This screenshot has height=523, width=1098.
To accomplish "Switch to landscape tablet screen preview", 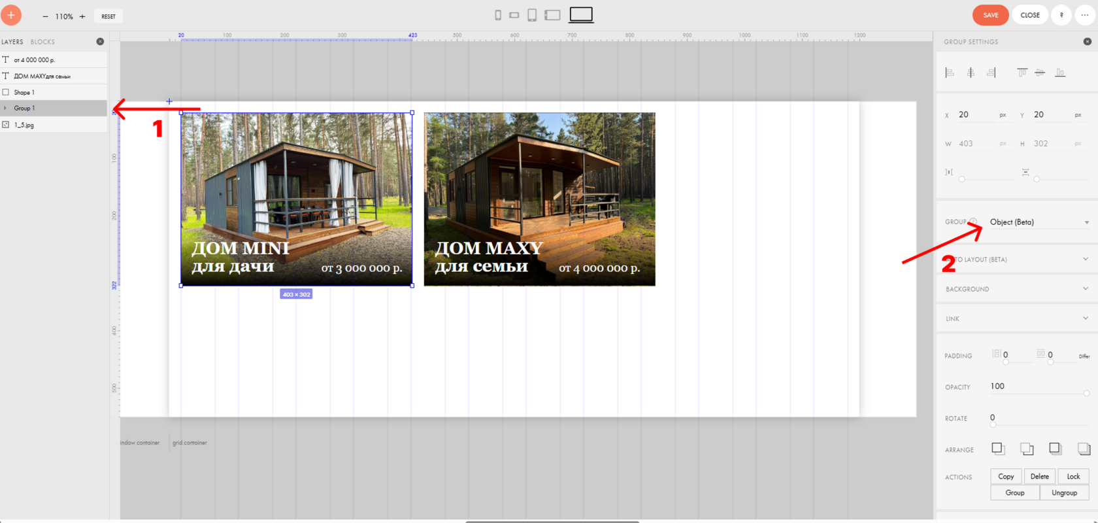I will [552, 15].
